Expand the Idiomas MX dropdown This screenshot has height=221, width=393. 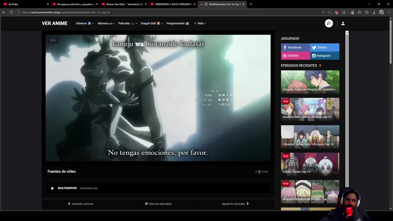click(106, 23)
